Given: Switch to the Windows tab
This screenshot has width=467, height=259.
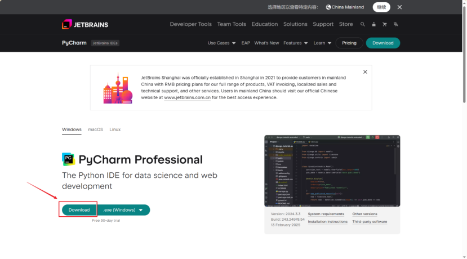Looking at the screenshot, I should [x=72, y=129].
